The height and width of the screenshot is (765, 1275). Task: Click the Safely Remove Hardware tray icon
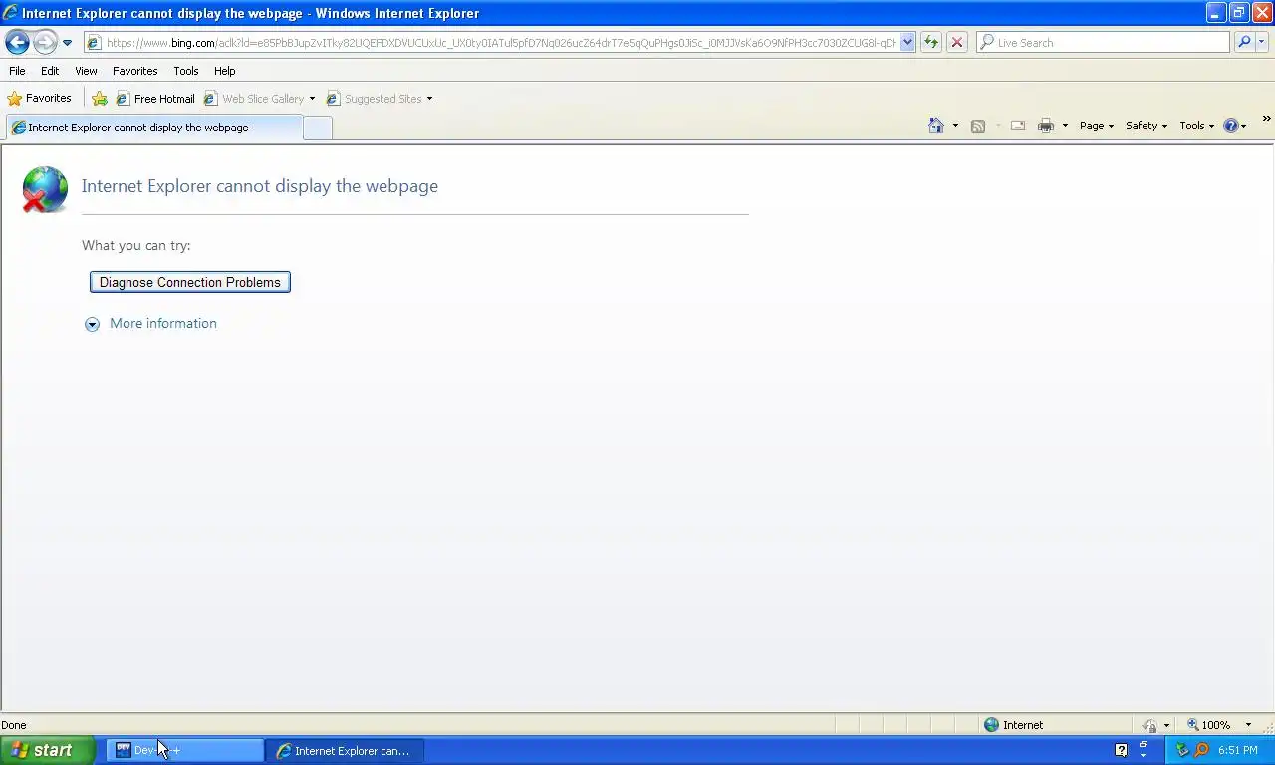coord(1182,750)
